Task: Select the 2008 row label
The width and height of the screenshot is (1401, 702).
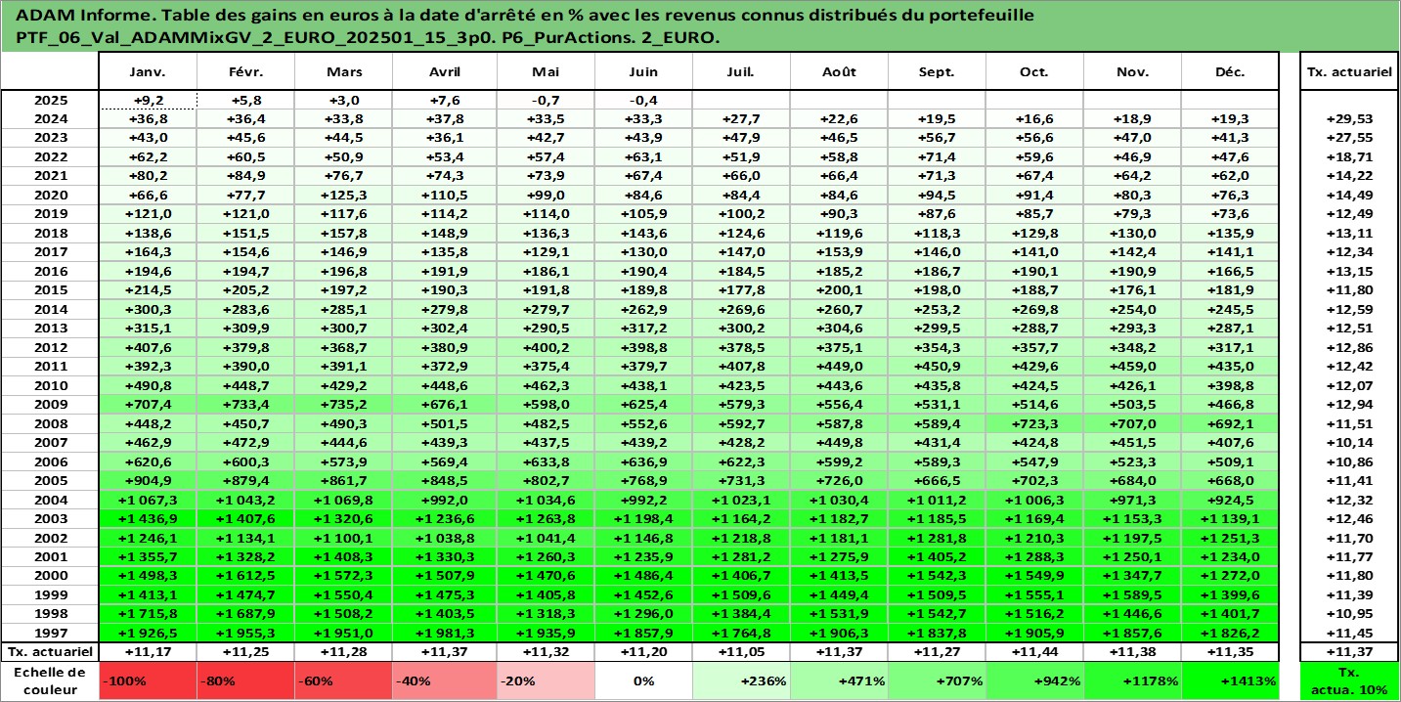Action: tap(50, 423)
